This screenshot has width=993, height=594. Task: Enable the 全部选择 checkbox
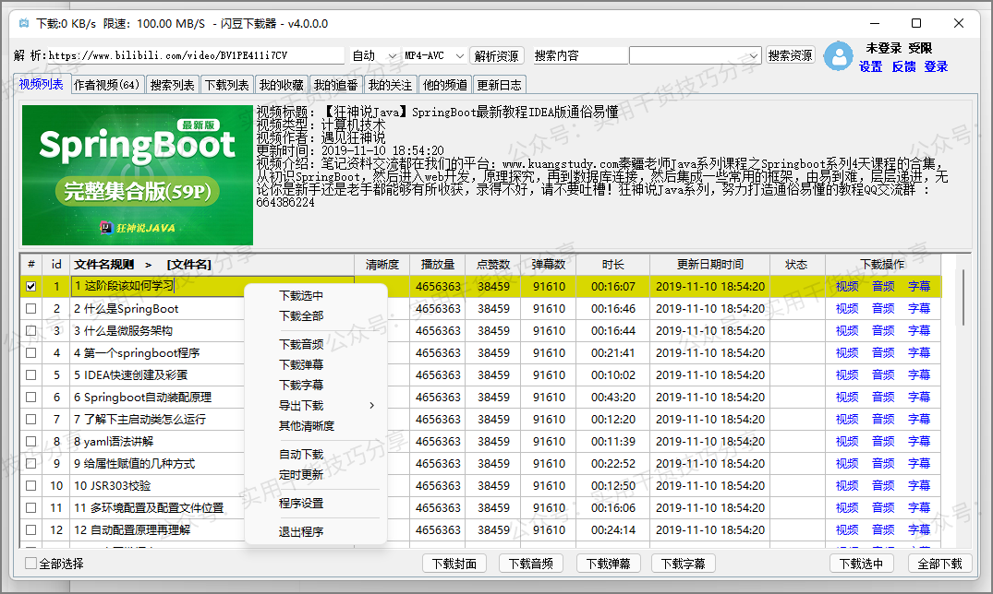(31, 564)
